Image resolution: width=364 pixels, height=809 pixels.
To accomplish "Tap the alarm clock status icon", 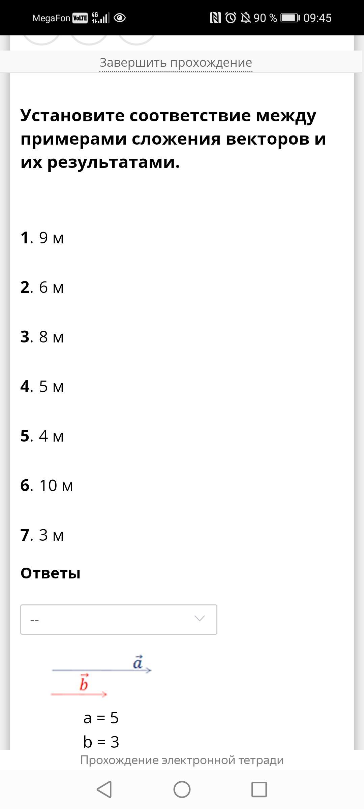I will (231, 18).
